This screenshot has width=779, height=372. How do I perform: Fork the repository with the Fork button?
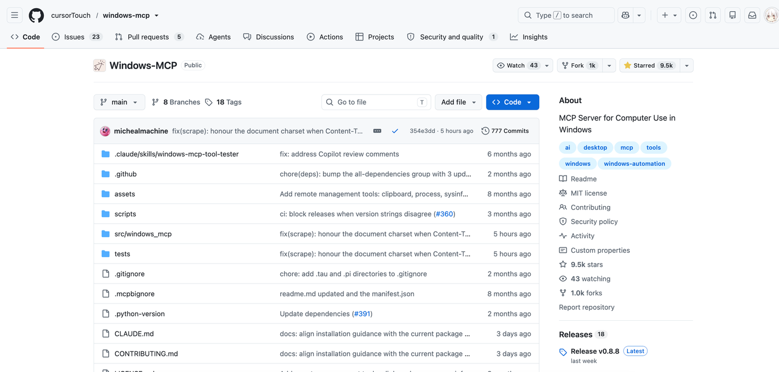click(579, 65)
